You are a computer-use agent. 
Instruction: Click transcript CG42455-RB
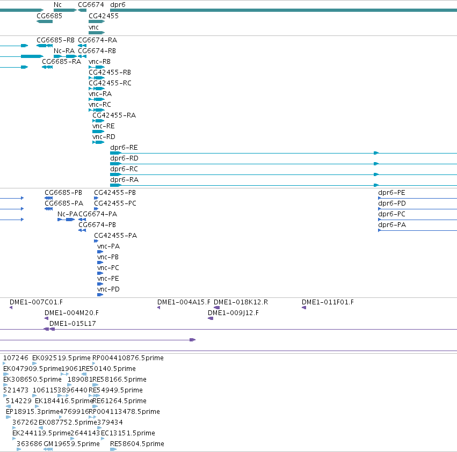point(110,72)
